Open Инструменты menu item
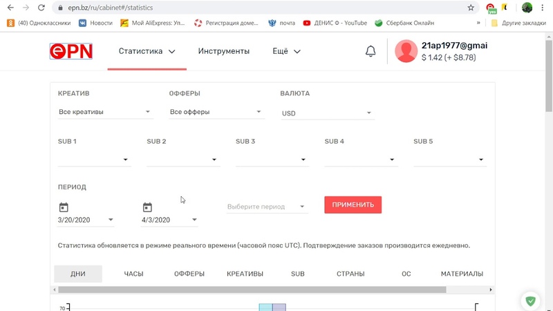553x311 pixels. tap(223, 51)
